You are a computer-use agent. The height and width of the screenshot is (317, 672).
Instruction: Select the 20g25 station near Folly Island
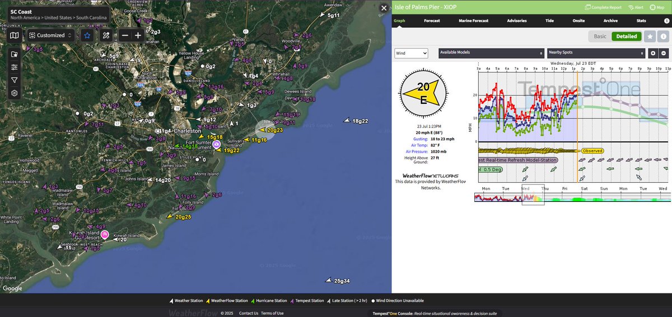pos(179,216)
